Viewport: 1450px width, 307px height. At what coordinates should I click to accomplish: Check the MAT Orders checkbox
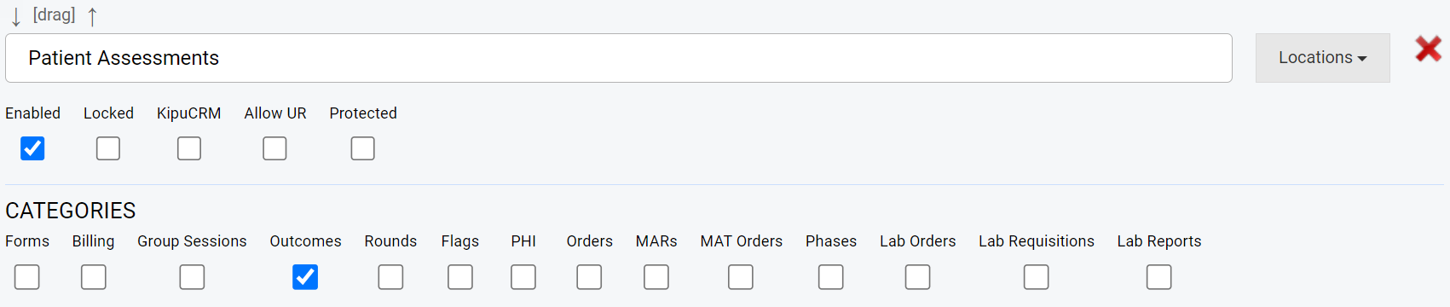coord(741,277)
